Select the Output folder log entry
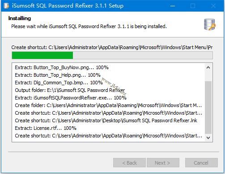Screen dimensions: 225x174 coord(70,90)
